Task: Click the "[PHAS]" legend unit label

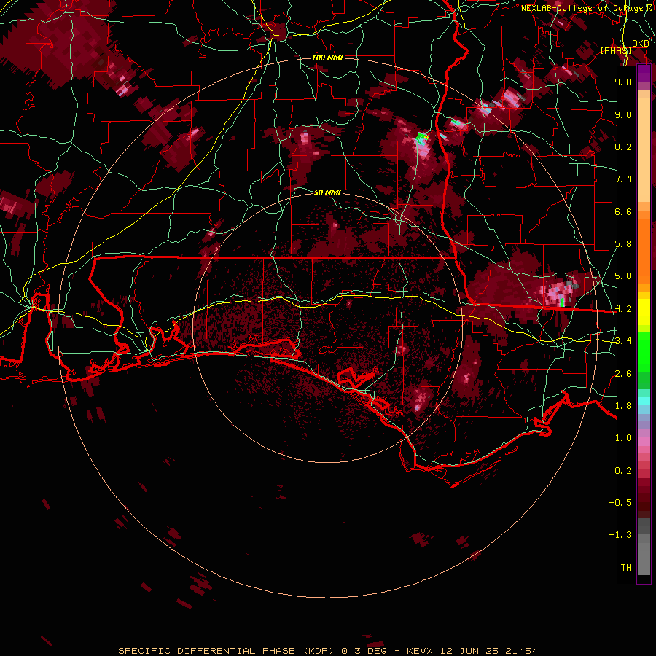Action: (x=616, y=50)
